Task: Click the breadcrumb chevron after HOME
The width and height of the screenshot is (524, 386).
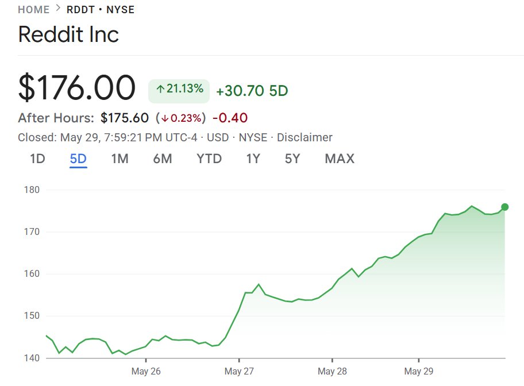Action: pyautogui.click(x=58, y=9)
